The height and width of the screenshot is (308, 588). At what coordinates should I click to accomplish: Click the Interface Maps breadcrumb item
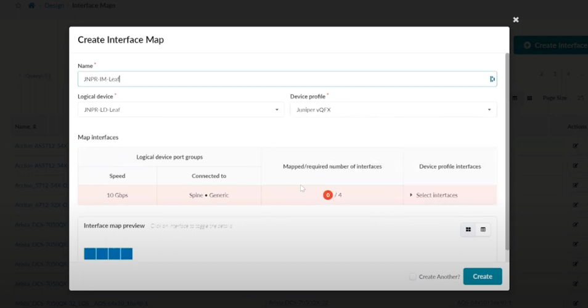coord(94,6)
